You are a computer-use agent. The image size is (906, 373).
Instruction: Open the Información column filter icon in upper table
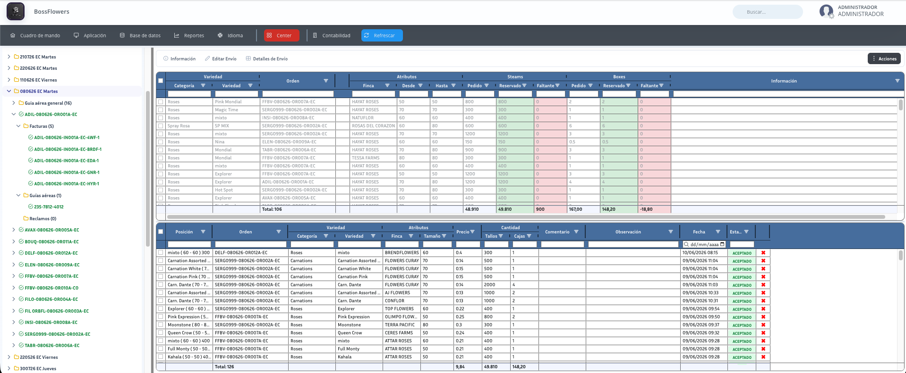click(897, 81)
